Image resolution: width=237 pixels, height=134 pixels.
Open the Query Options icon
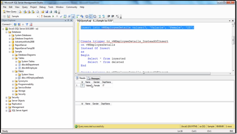[x=69, y=16]
